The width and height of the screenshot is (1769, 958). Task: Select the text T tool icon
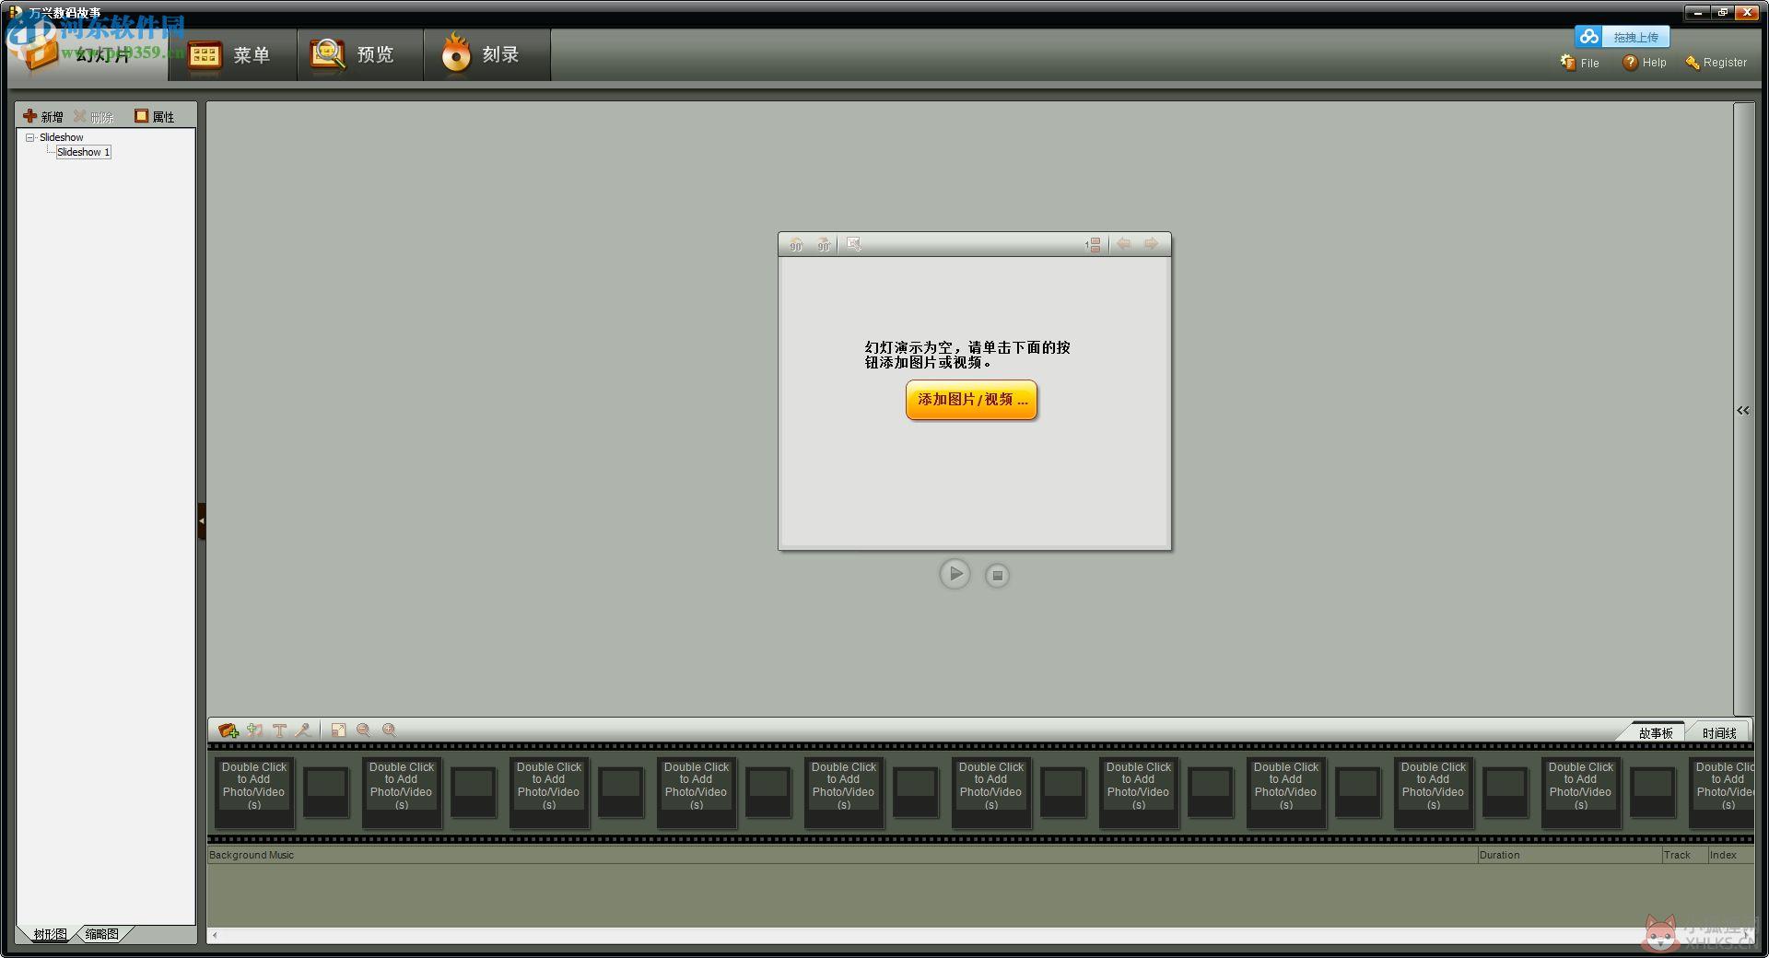point(279,730)
